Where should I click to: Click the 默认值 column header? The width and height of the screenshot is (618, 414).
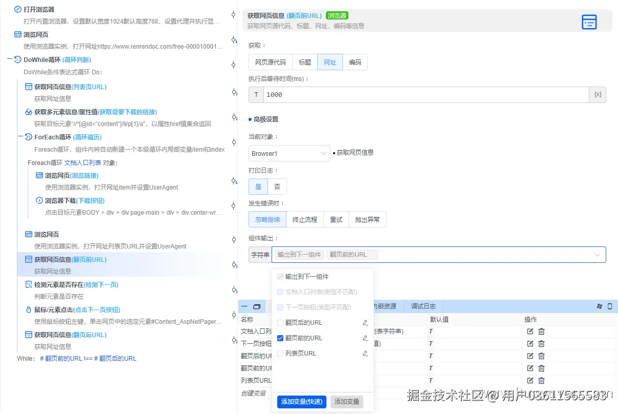point(439,319)
